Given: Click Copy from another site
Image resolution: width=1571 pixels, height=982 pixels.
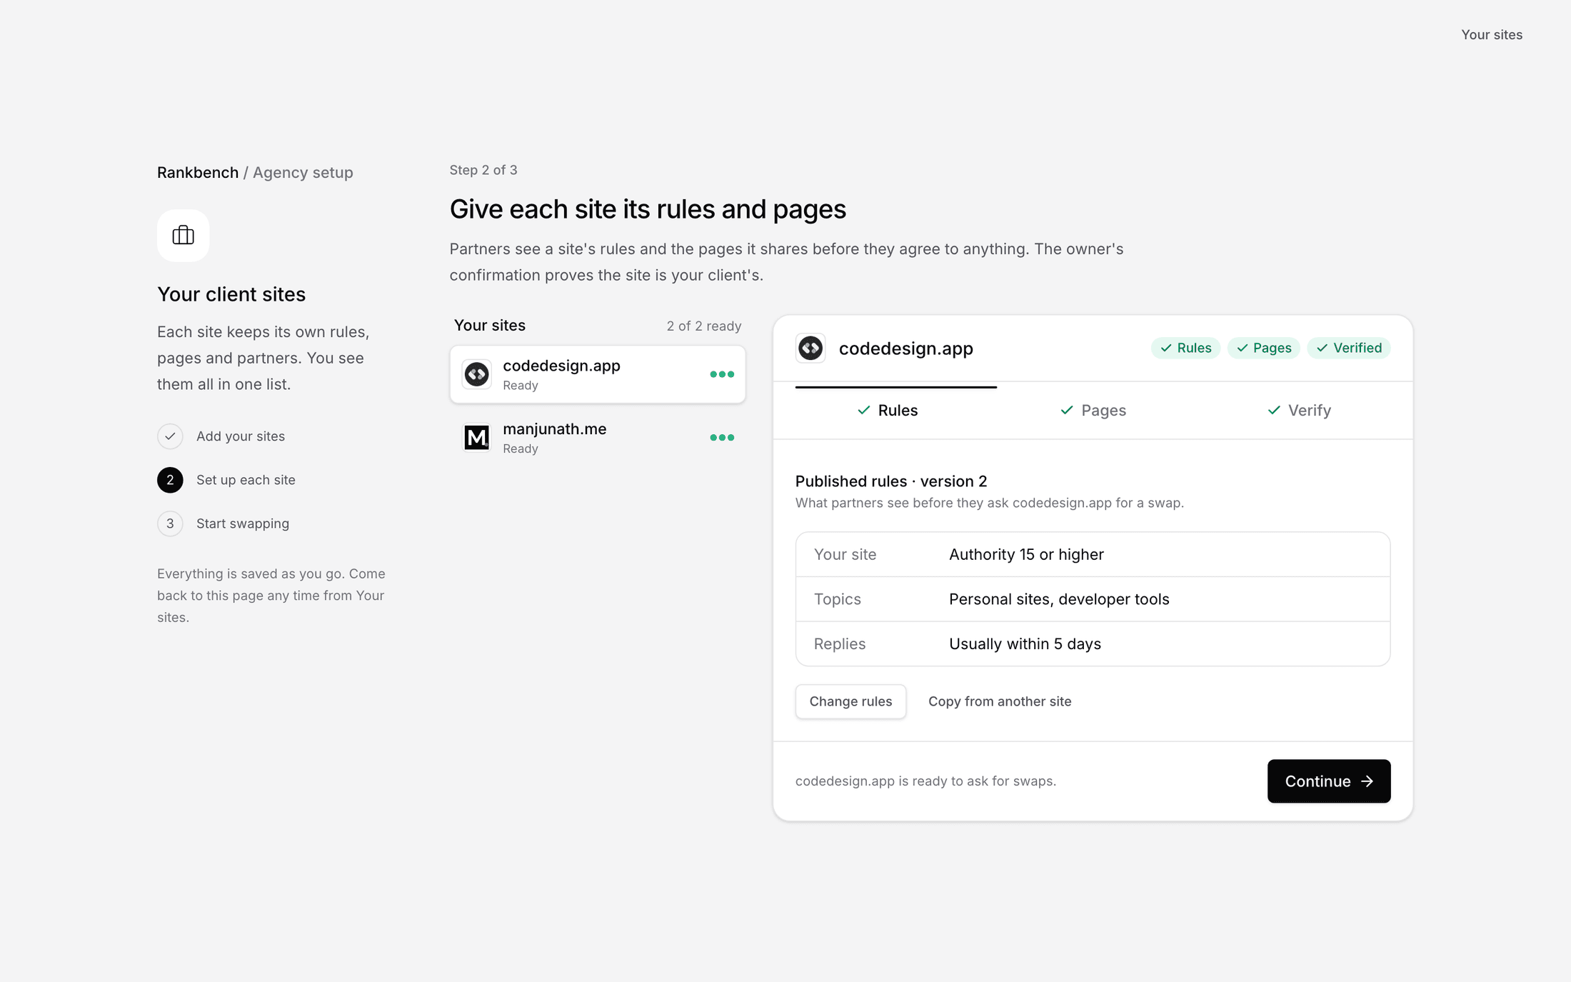Looking at the screenshot, I should click(x=1000, y=701).
